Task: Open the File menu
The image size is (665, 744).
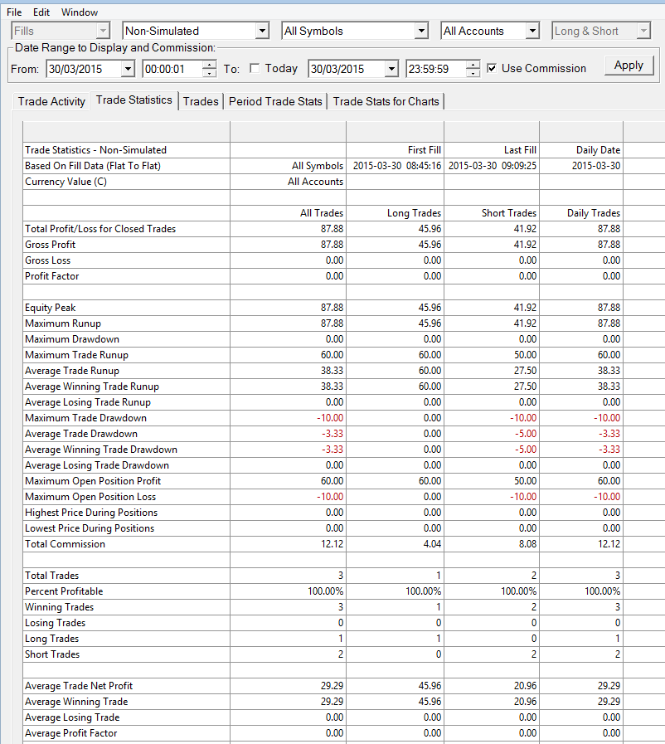Action: coord(14,12)
